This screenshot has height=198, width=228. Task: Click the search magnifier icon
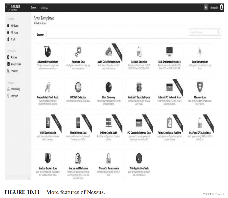coord(218,32)
